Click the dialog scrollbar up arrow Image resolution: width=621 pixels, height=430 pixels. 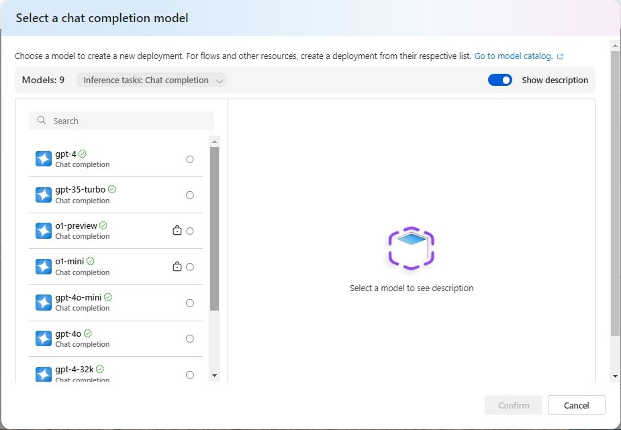[x=615, y=45]
